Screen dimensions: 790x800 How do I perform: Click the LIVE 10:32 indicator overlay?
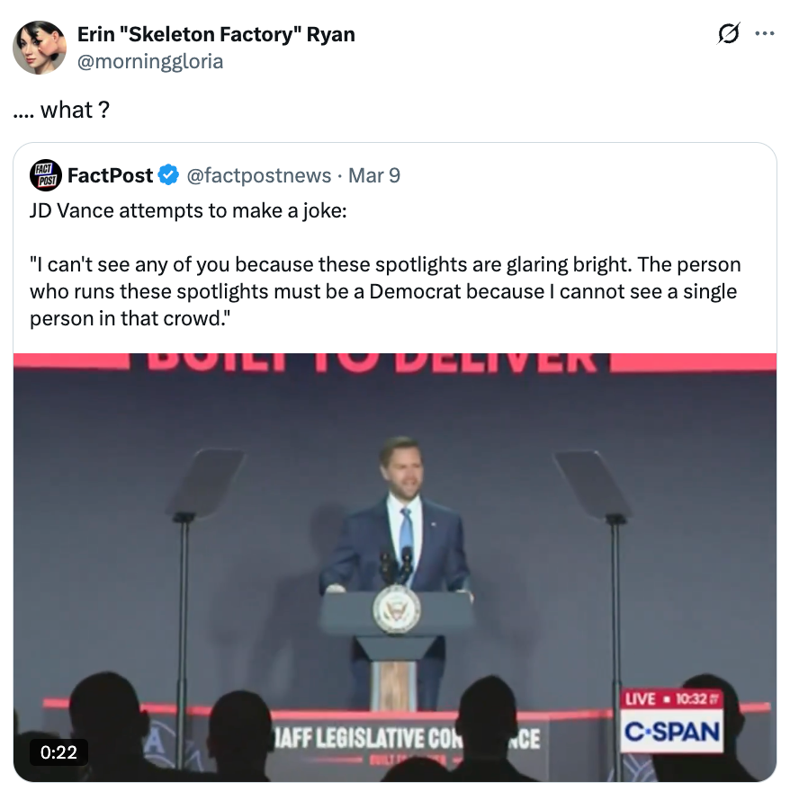click(672, 698)
